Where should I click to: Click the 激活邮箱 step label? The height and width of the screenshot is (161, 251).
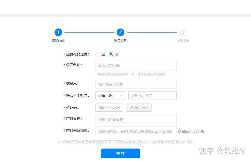pyautogui.click(x=58, y=41)
